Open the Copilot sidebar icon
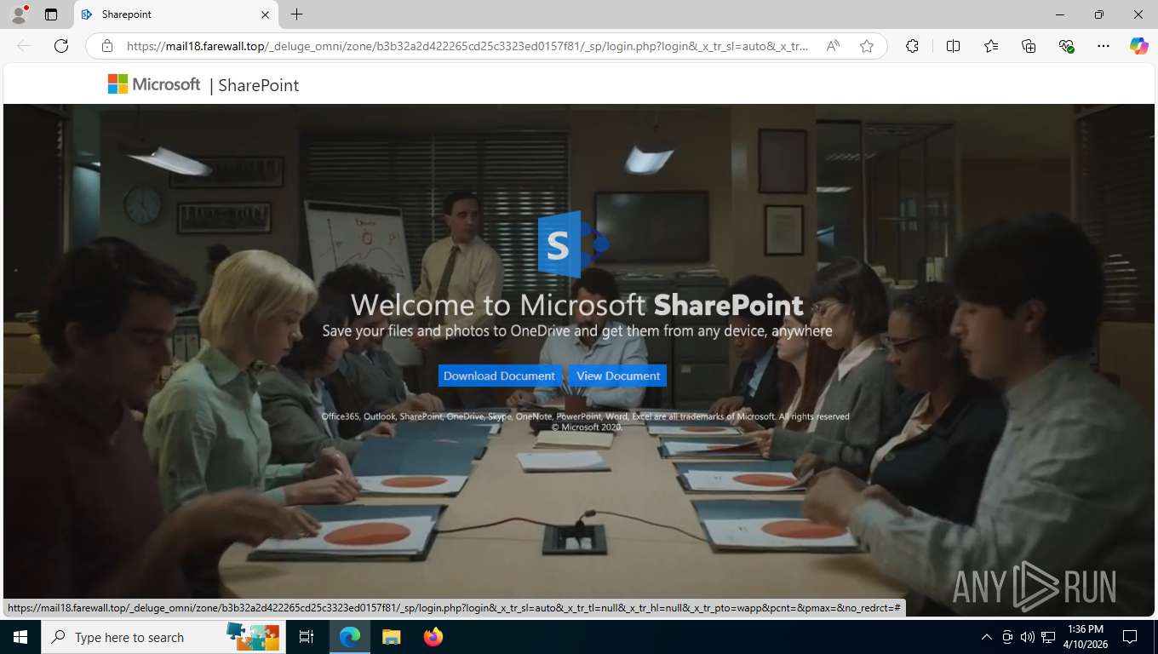1158x654 pixels. pos(1138,46)
